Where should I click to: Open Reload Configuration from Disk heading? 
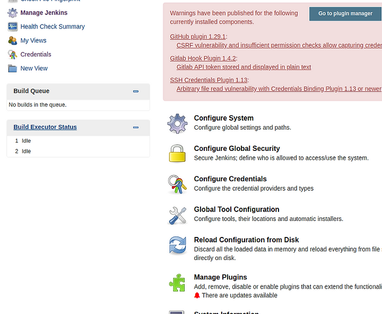[246, 240]
